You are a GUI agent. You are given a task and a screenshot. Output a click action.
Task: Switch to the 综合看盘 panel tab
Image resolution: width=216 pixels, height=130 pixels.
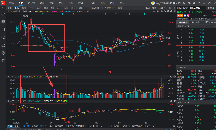click(x=183, y=22)
